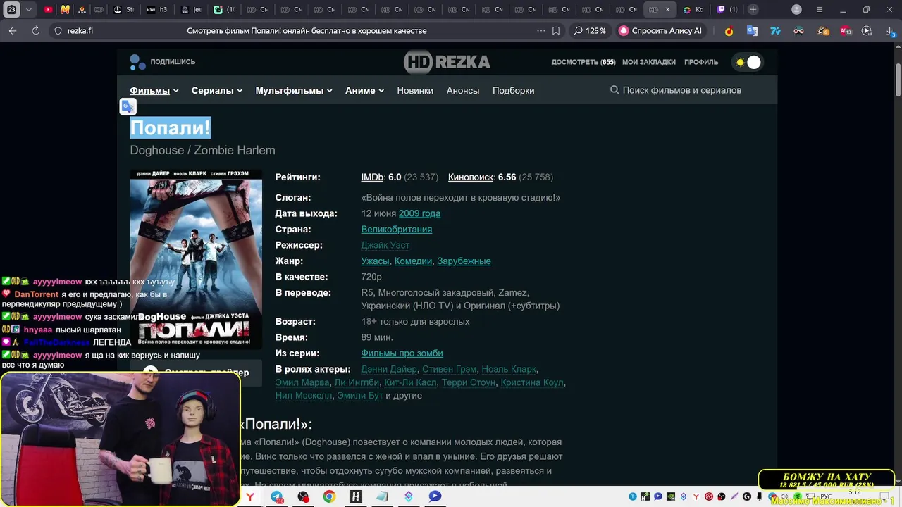Open Yandex Browser in the taskbar
Screen dimensions: 902x507
pyautogui.click(x=250, y=496)
